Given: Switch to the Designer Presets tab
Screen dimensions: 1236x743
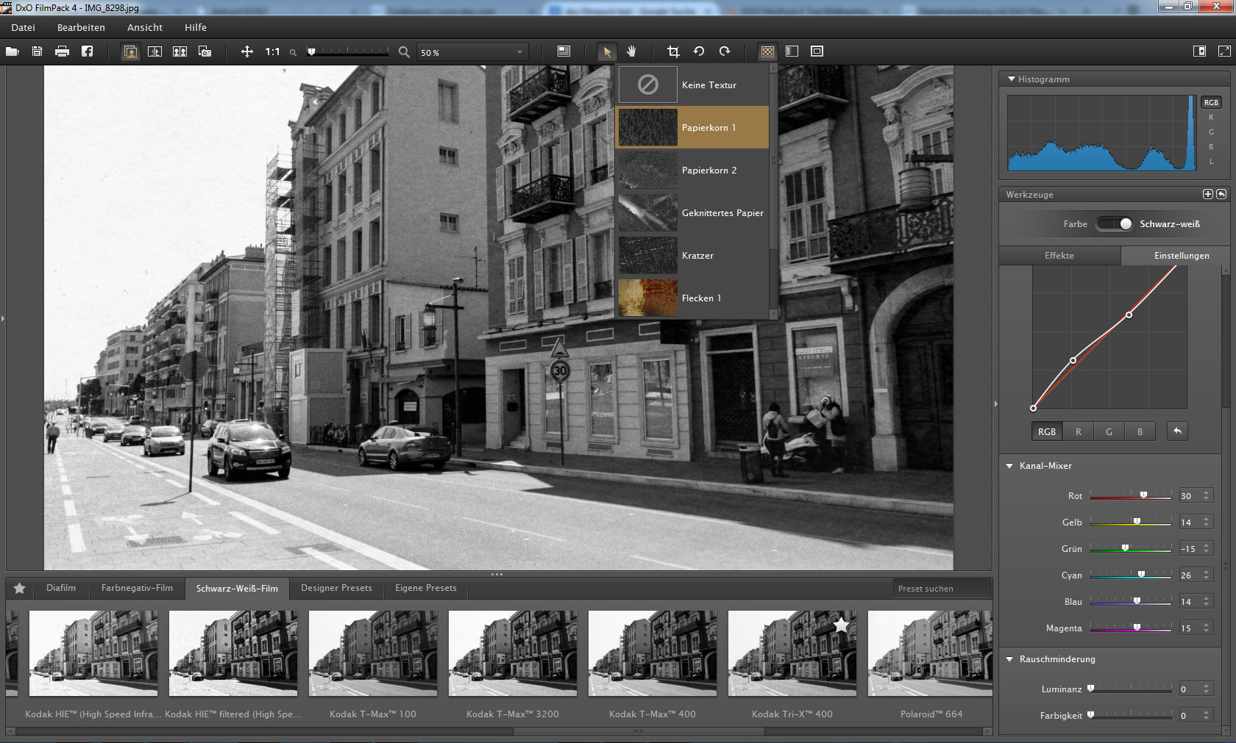Looking at the screenshot, I should click(336, 588).
